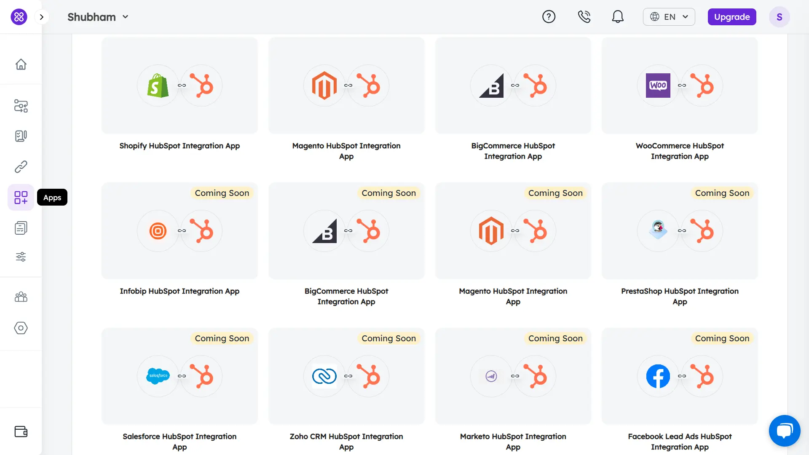This screenshot has height=455, width=809.
Task: Click the team members icon in sidebar
Action: 21,297
